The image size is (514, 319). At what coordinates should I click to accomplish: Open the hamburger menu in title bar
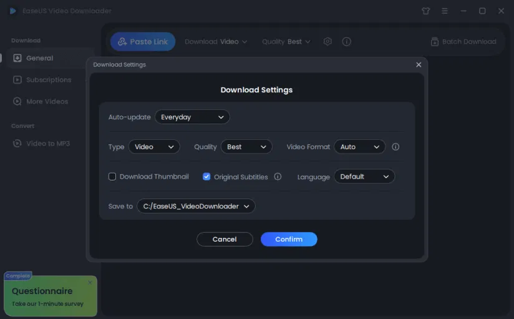pyautogui.click(x=445, y=11)
